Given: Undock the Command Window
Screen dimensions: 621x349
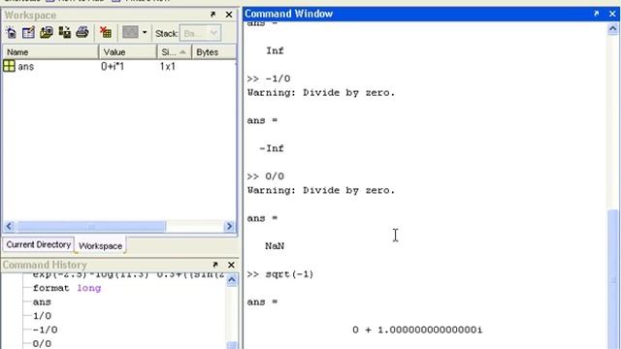Looking at the screenshot, I should [x=596, y=14].
